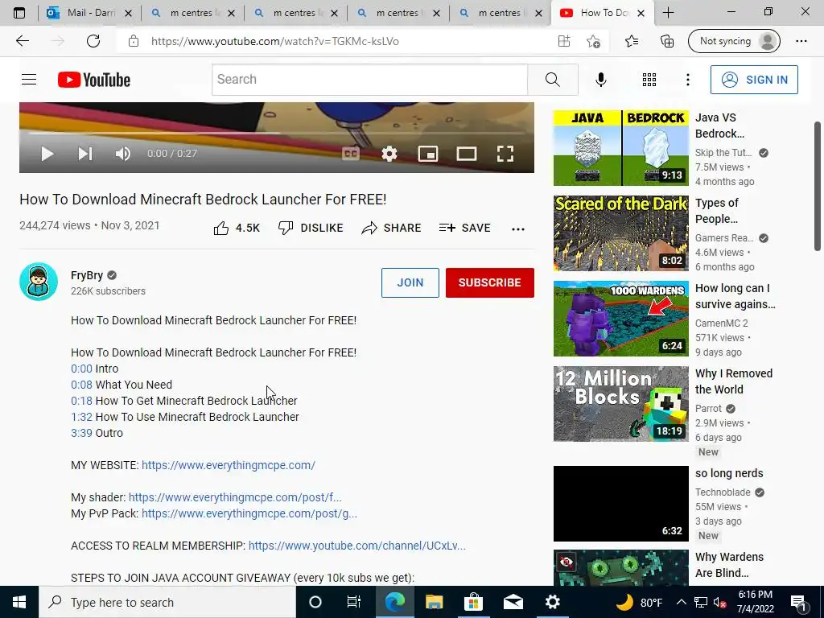
Task: Share the video
Action: coord(392,228)
